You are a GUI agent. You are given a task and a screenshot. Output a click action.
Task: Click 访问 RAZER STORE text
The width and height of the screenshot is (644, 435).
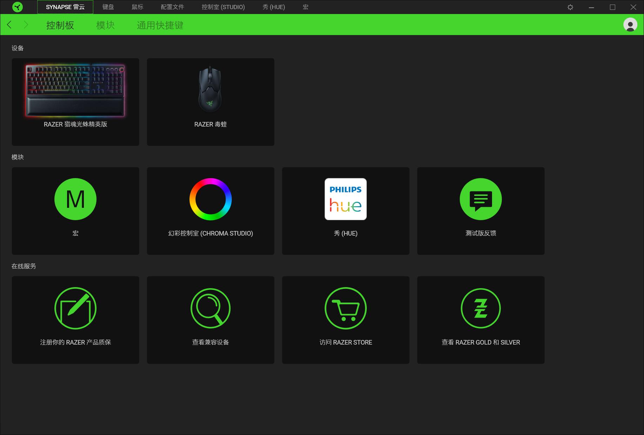pyautogui.click(x=346, y=342)
